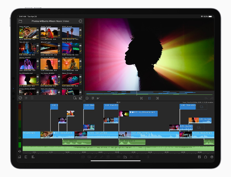Open the project settings gear

[212, 157]
